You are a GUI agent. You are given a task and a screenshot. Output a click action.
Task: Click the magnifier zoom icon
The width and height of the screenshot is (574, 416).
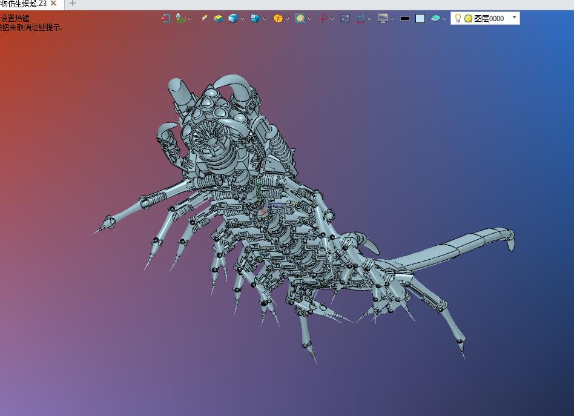pyautogui.click(x=300, y=19)
